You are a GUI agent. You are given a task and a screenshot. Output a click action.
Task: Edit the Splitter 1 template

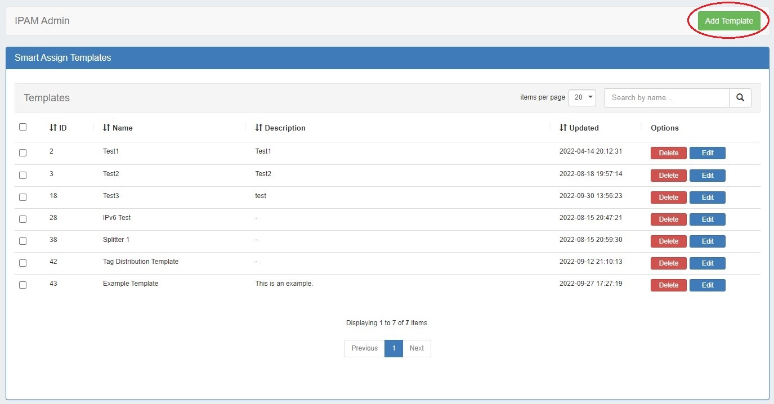[x=707, y=241]
